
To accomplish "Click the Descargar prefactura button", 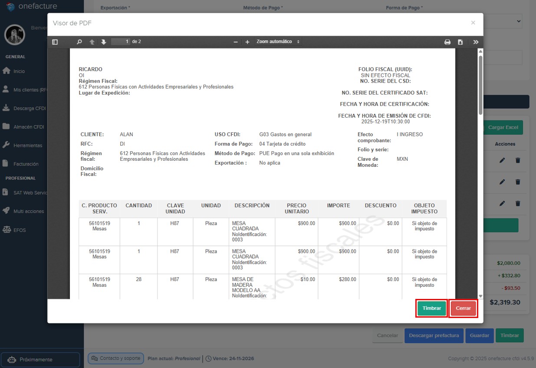I will (434, 335).
